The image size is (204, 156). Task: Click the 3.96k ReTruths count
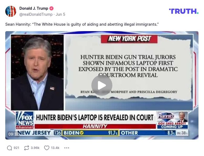(x=35, y=148)
